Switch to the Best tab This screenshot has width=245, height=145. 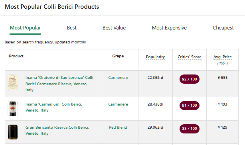coord(72,28)
